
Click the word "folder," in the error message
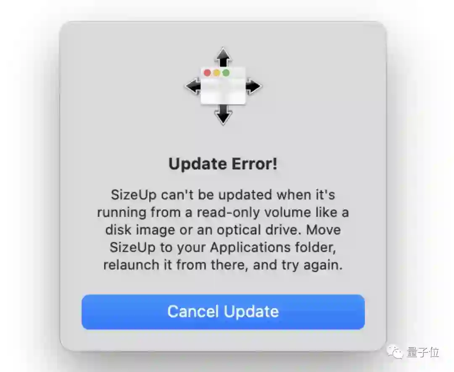pos(316,248)
